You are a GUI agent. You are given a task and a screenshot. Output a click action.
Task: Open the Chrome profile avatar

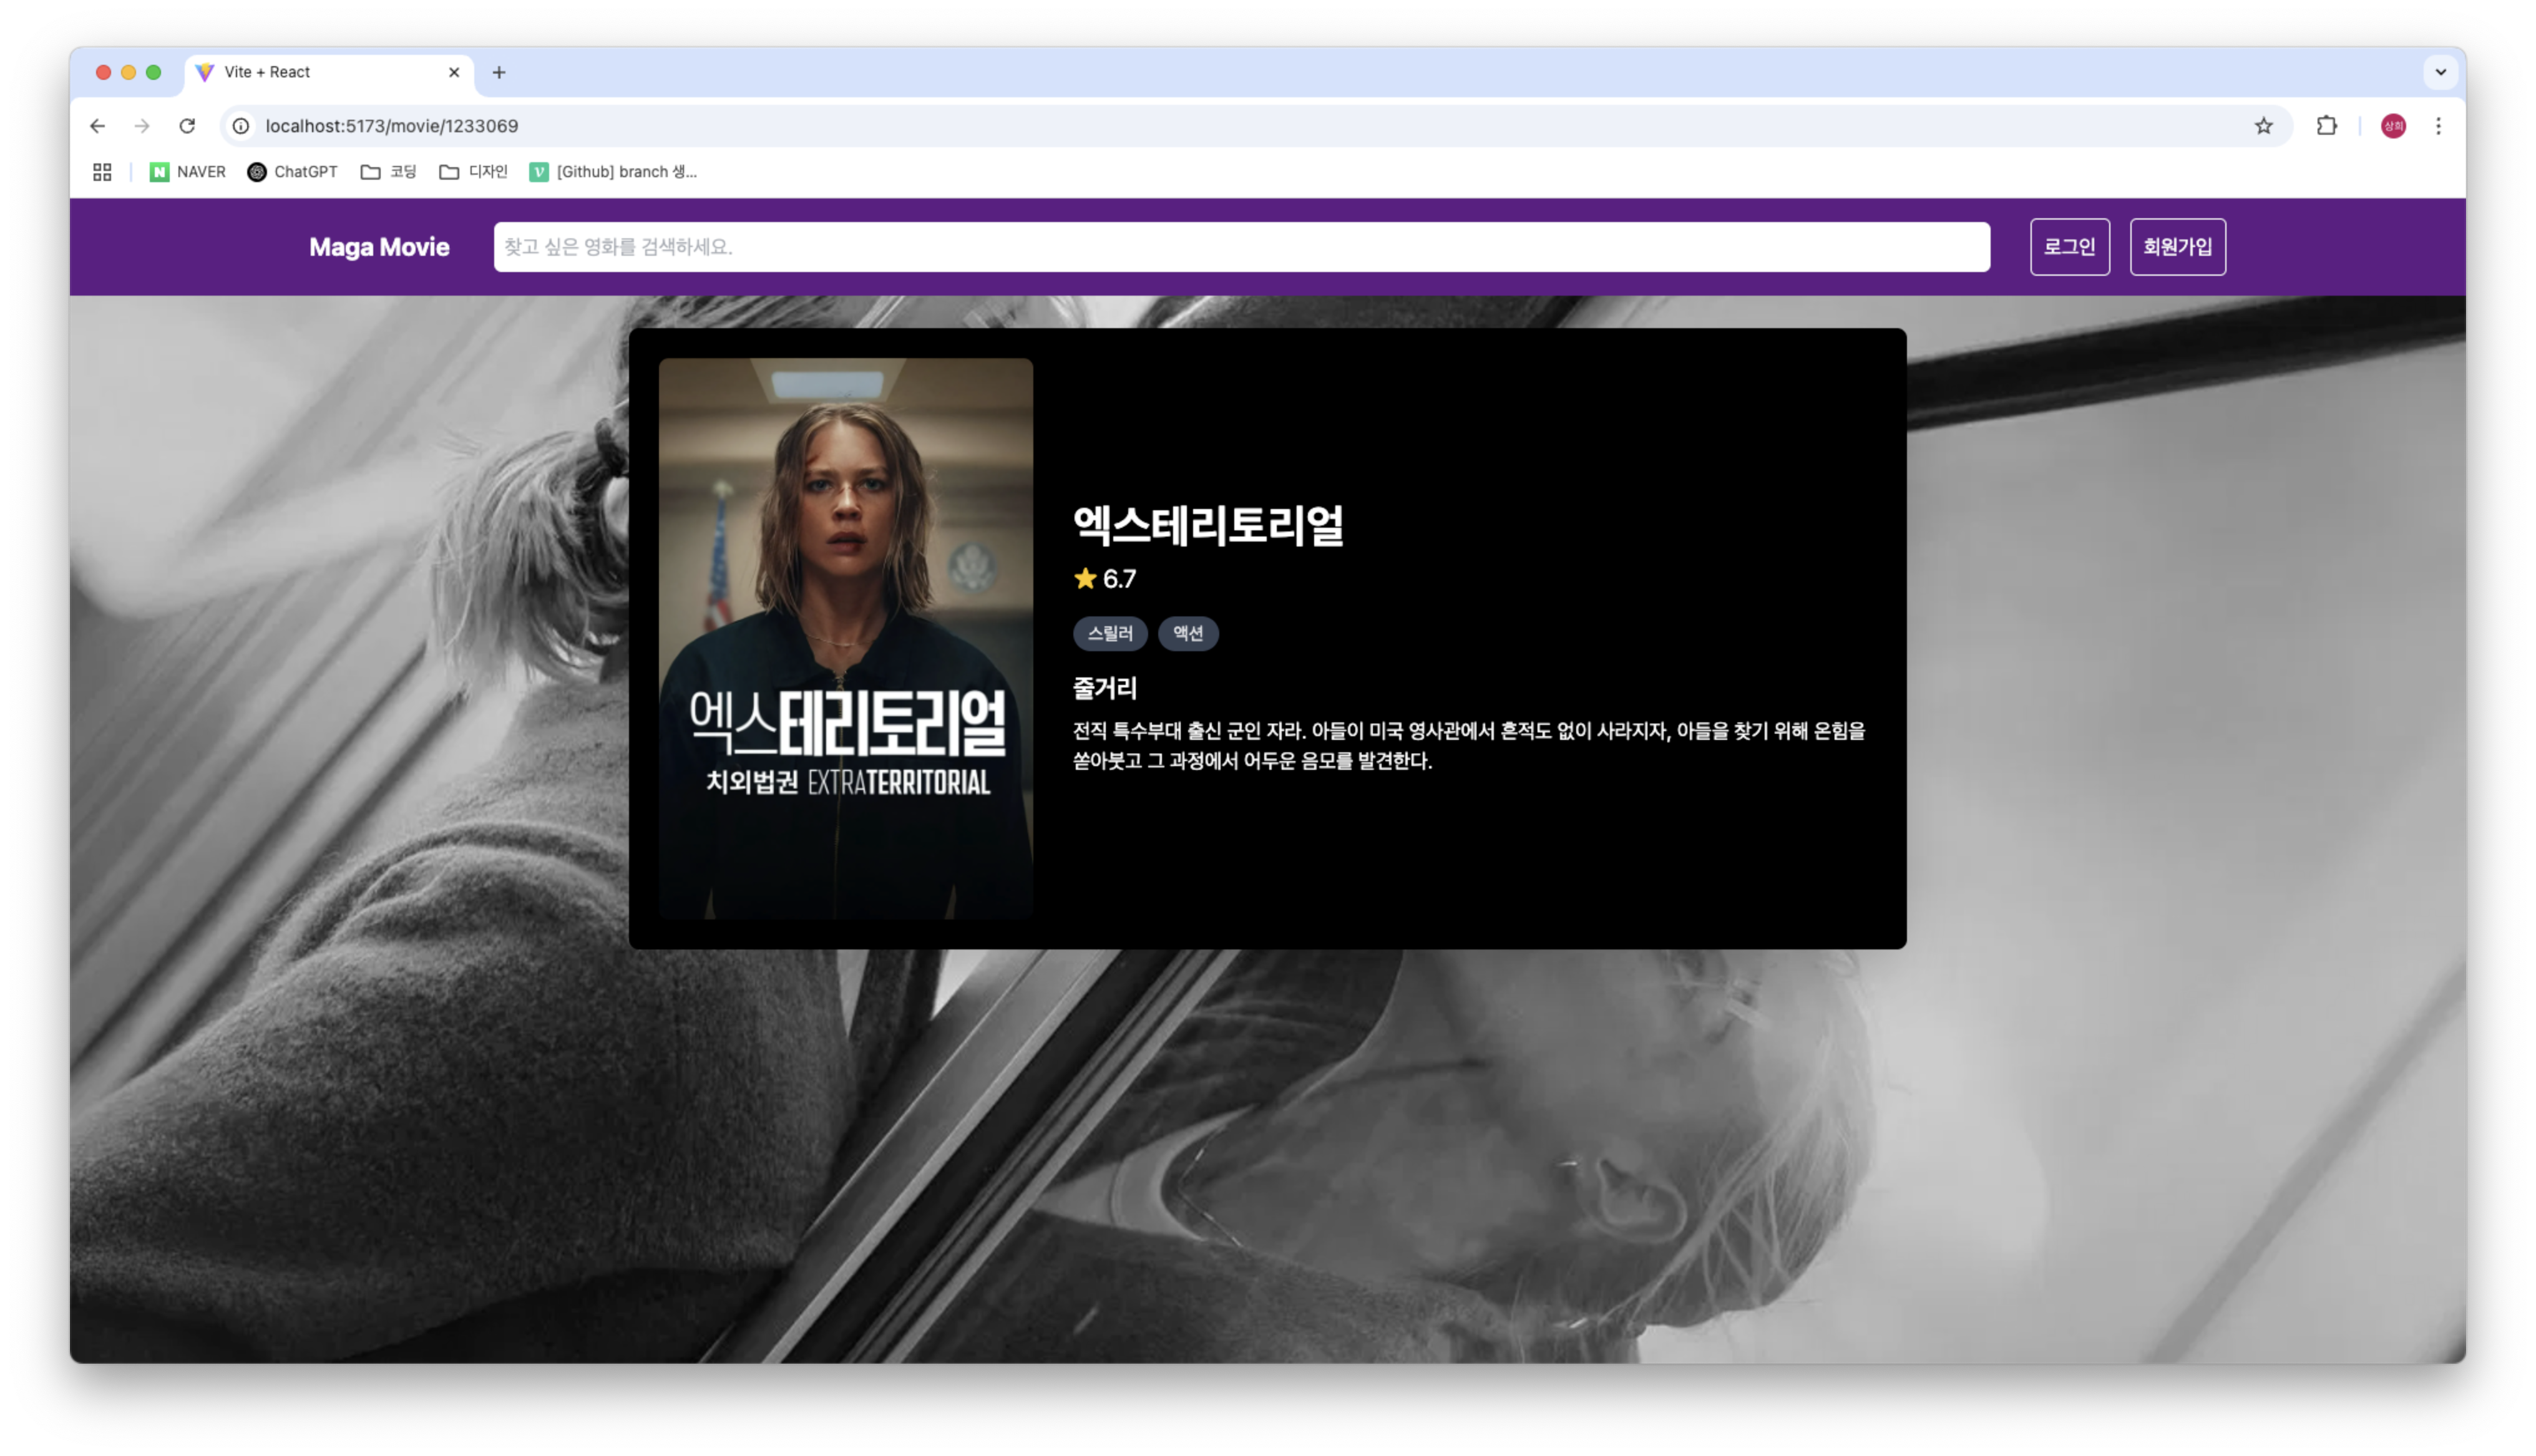[x=2393, y=126]
